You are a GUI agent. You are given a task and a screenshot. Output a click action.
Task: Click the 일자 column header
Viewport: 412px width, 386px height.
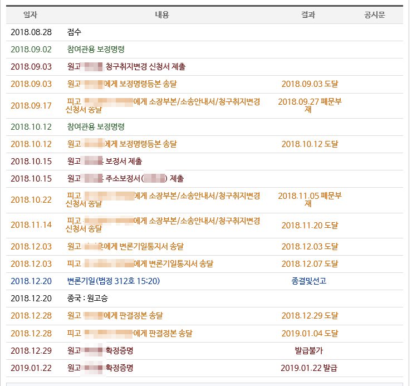tap(31, 15)
